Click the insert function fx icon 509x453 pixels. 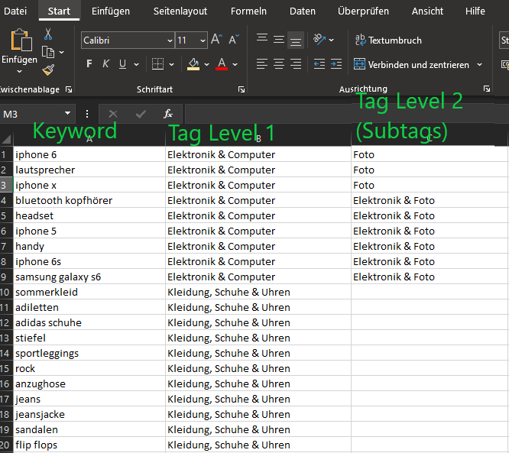point(168,114)
